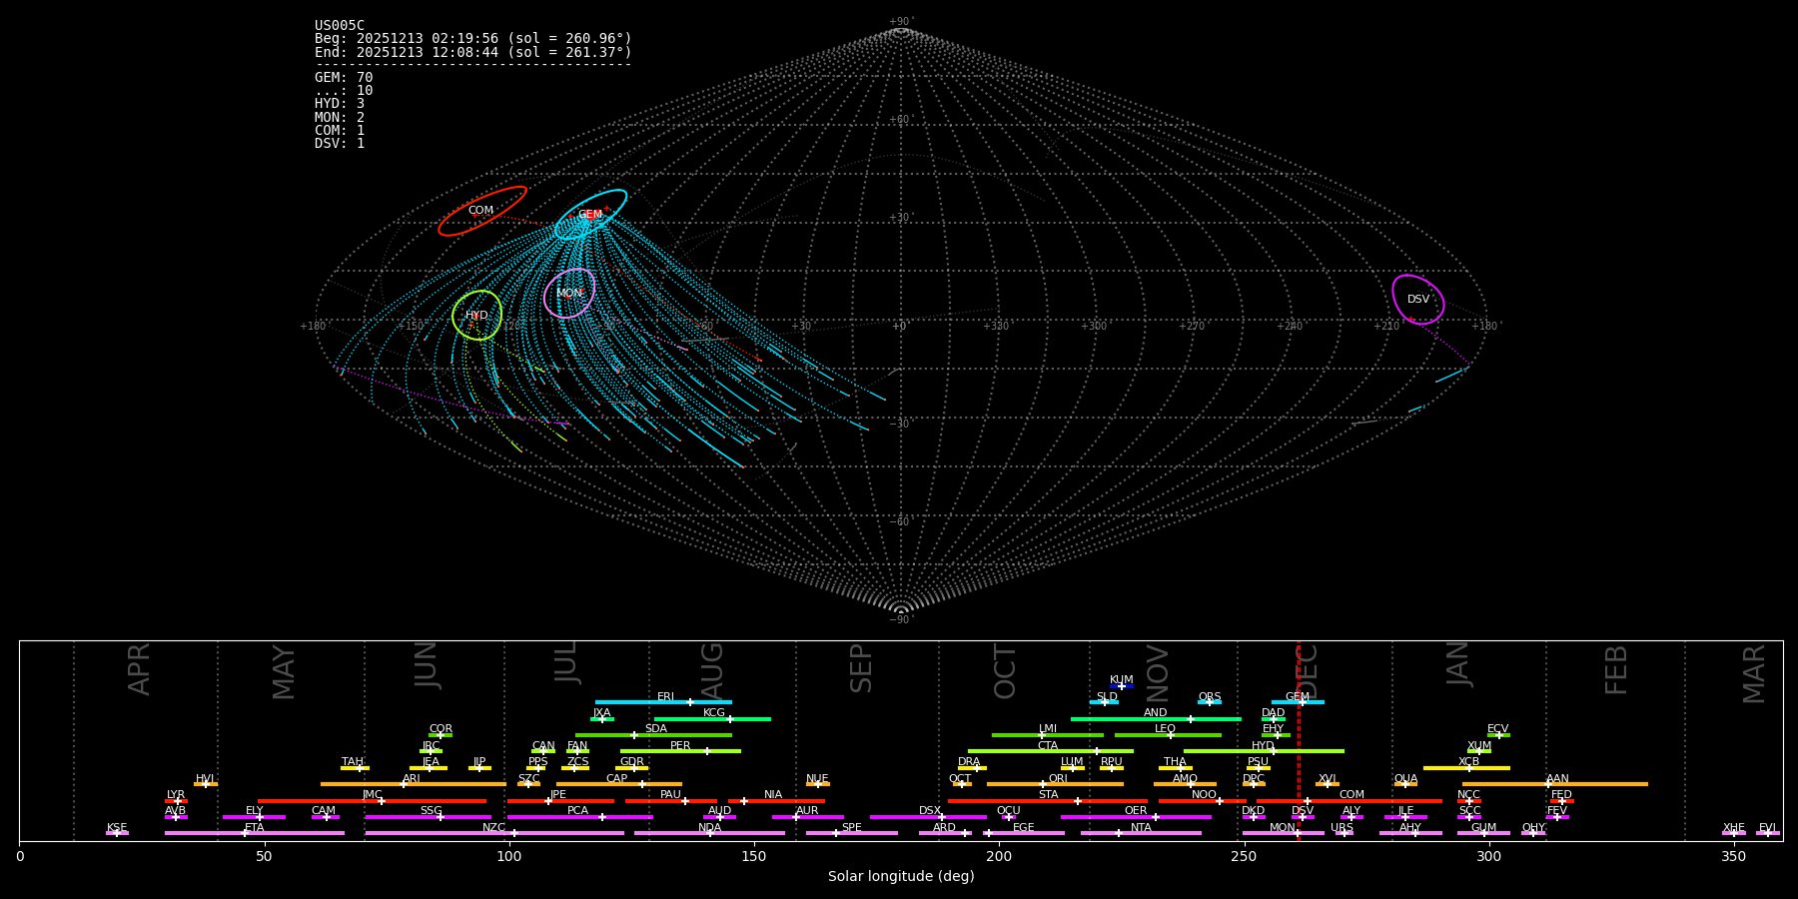Click the CTA shower bar in the timeline
This screenshot has width=1798, height=899.
(x=1051, y=751)
